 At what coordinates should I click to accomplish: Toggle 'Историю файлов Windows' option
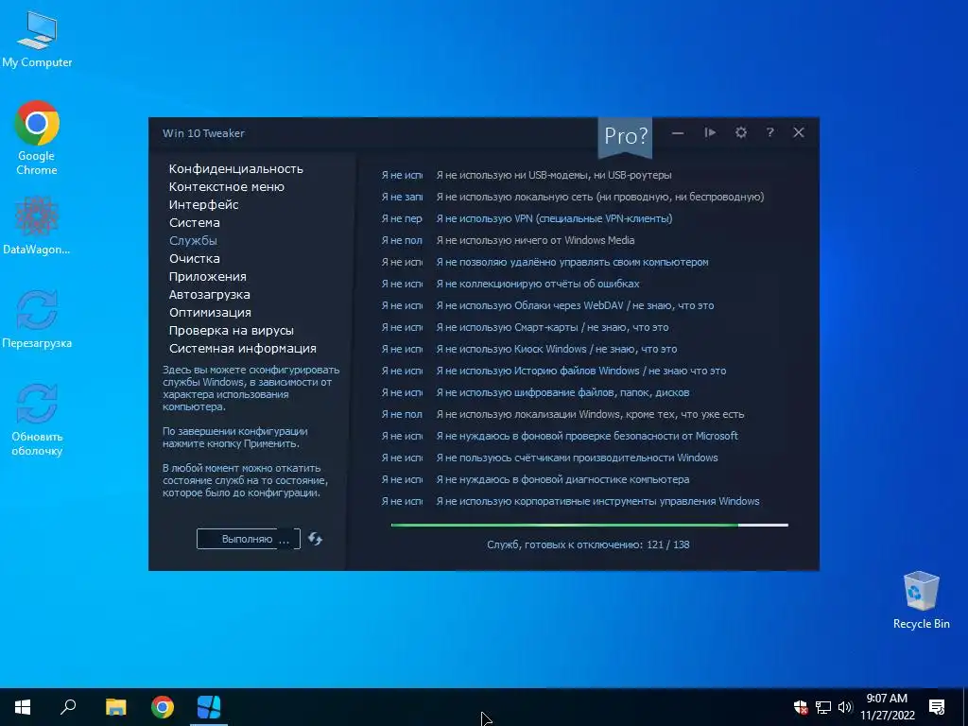pos(581,371)
